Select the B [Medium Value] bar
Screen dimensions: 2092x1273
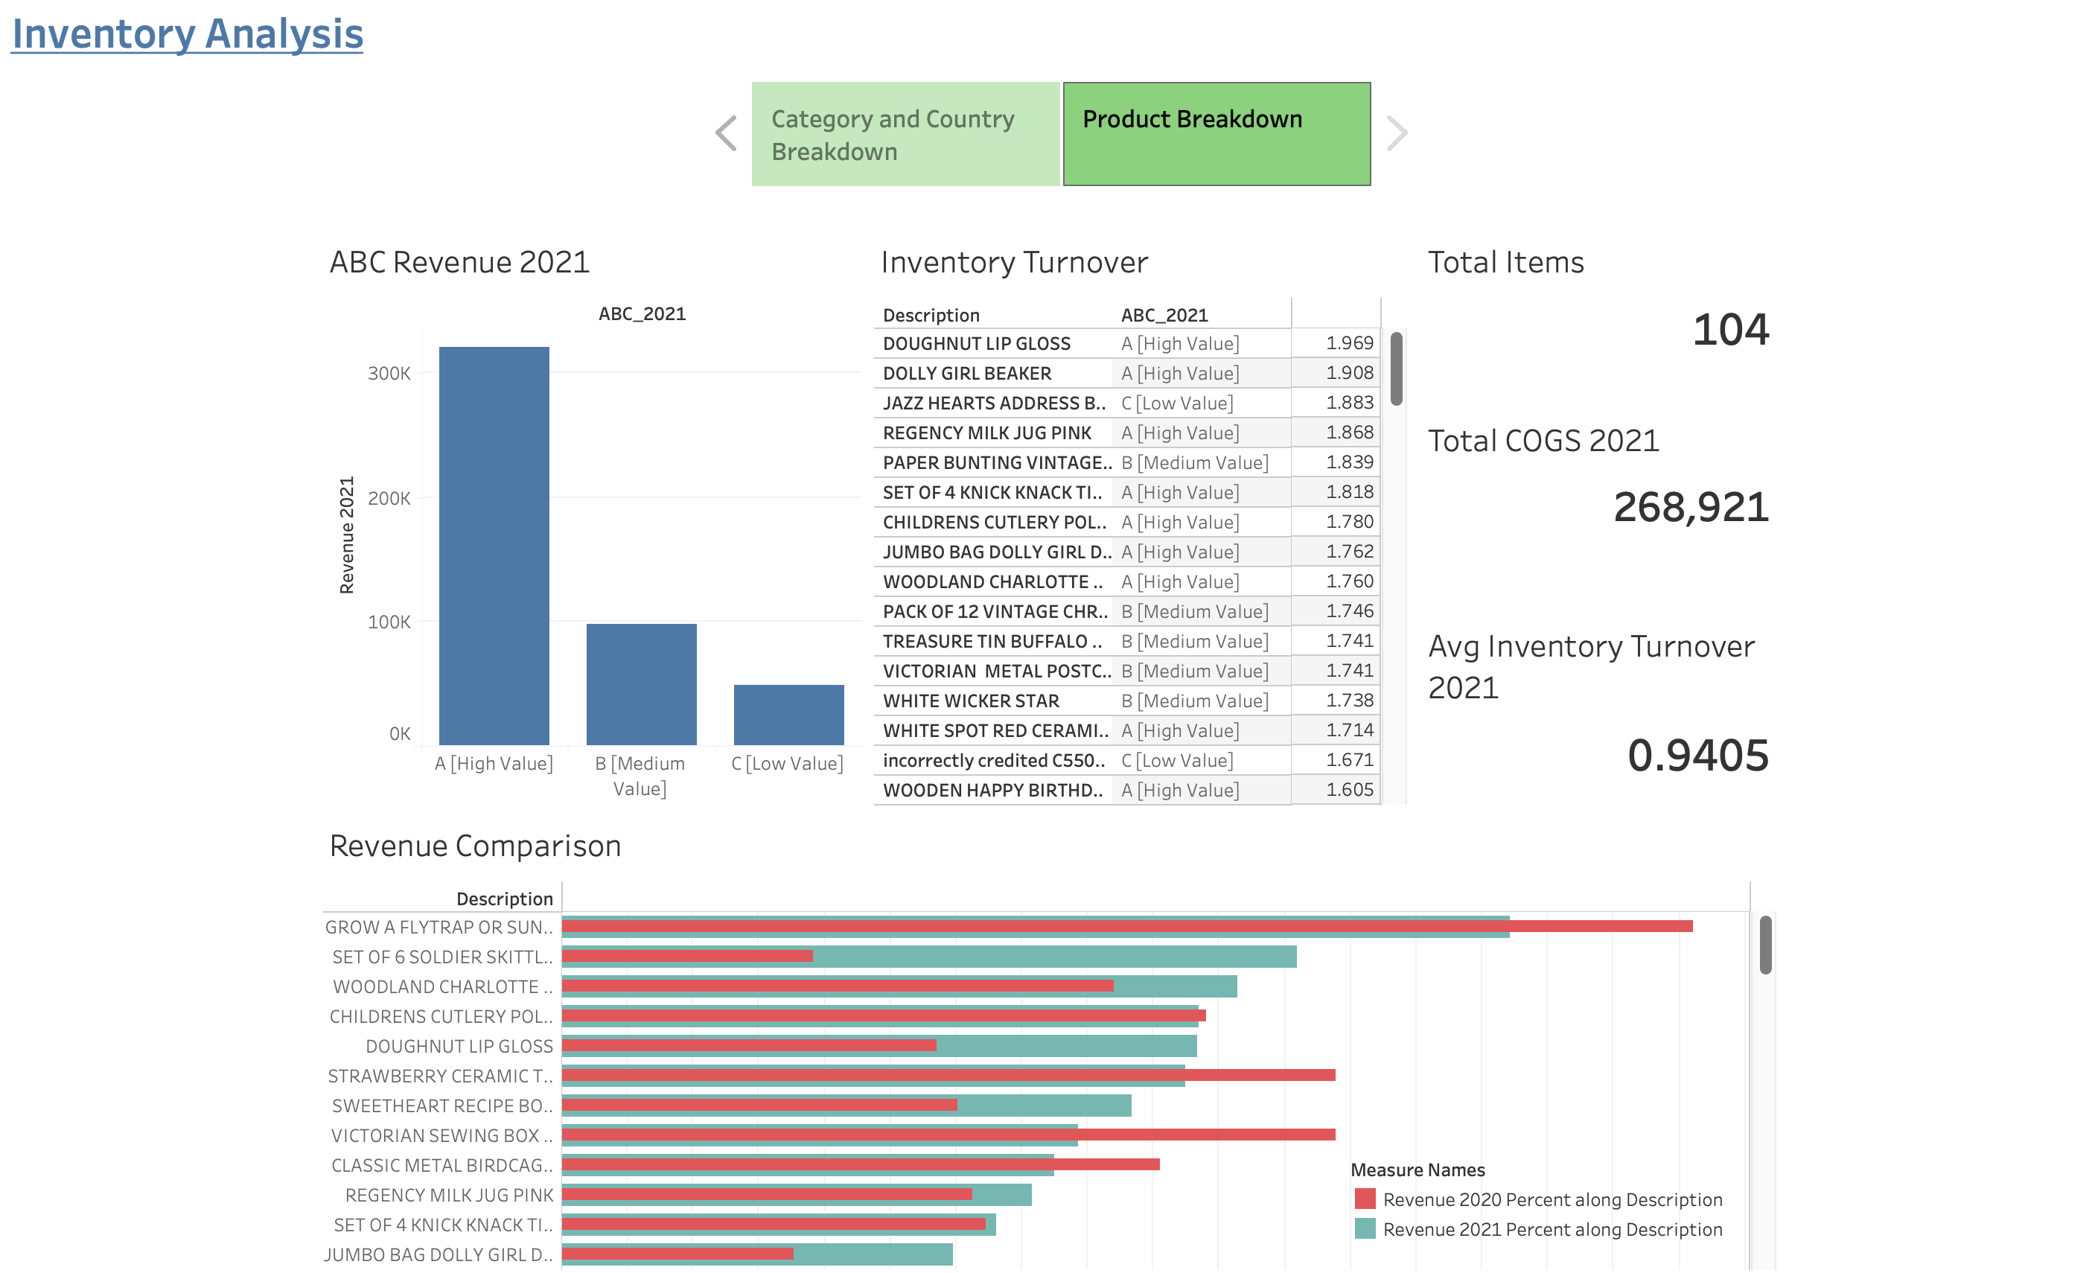tap(641, 680)
